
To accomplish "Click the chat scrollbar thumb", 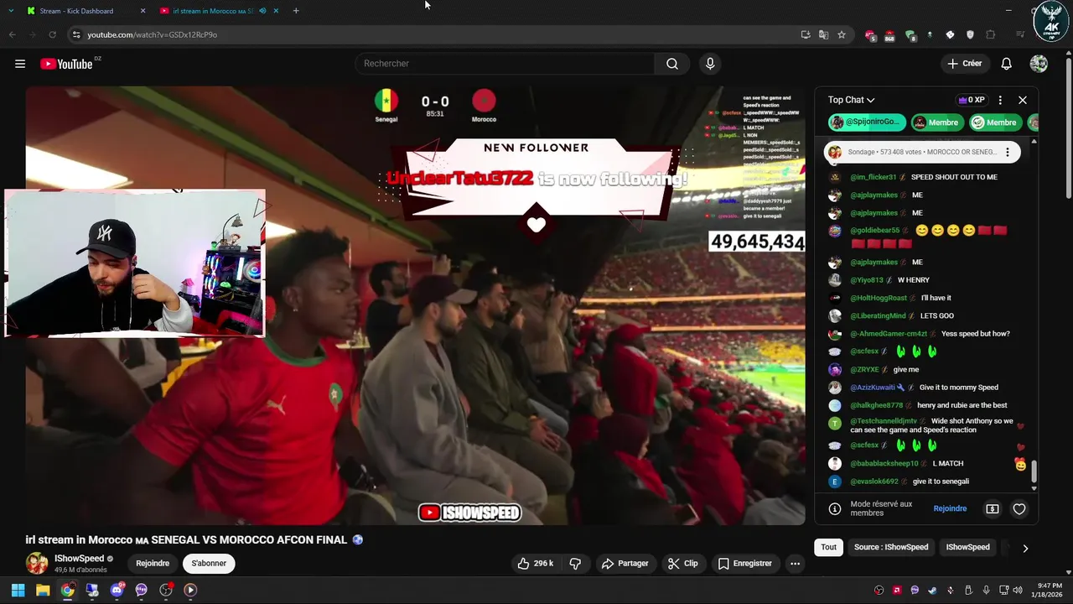I will (x=1034, y=471).
